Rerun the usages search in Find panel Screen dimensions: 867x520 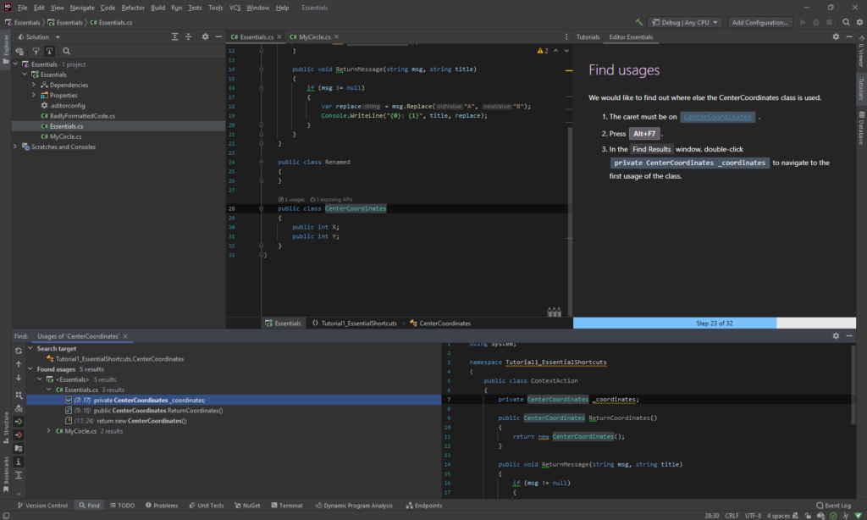19,350
